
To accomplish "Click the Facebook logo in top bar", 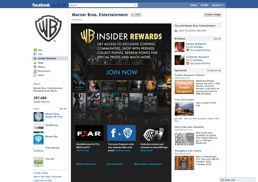I will tap(41, 5).
